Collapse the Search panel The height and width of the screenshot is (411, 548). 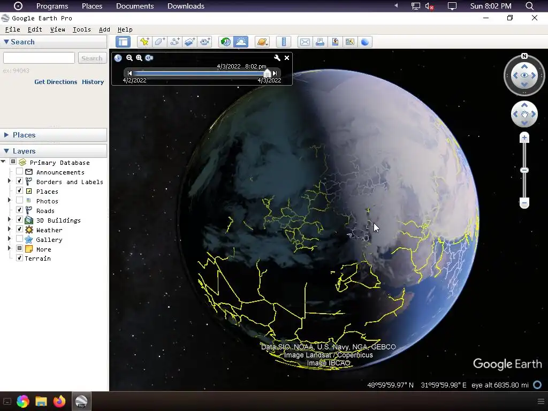point(6,42)
